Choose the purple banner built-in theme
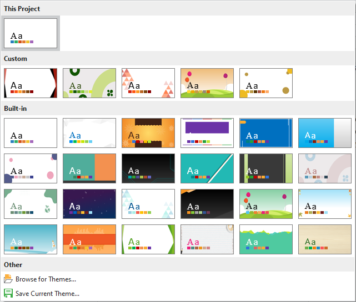The width and height of the screenshot is (356, 302). 207,133
